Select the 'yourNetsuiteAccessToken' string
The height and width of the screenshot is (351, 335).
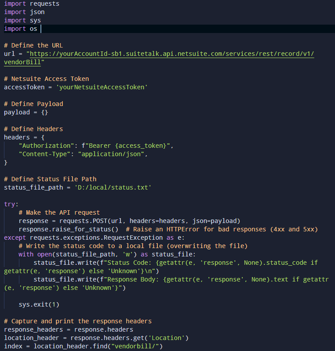pos(102,87)
